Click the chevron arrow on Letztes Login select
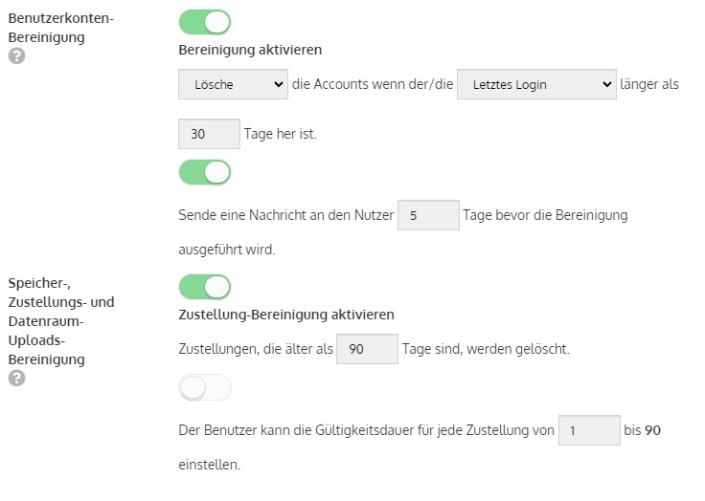Viewport: 705px width, 501px height. [x=606, y=84]
